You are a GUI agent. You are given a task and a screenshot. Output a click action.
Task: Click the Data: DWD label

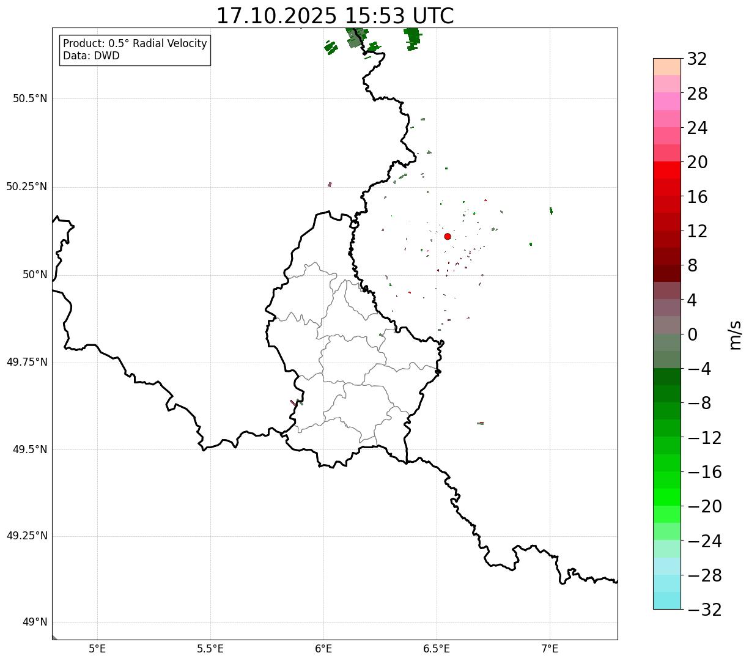[x=91, y=56]
